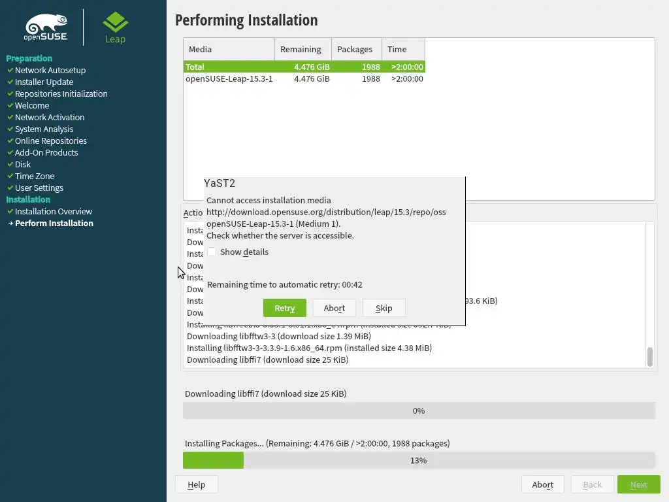
Task: Click the Performing Installation page title
Action: click(246, 20)
